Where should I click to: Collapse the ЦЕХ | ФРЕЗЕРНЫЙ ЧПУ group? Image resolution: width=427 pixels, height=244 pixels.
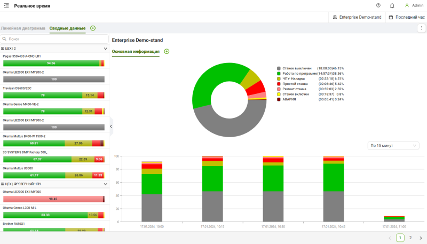(105, 184)
